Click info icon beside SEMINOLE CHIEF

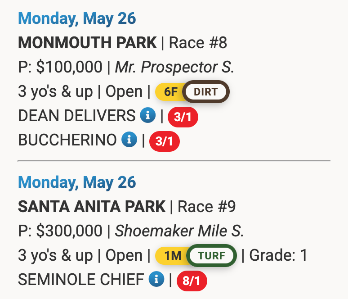[x=156, y=279]
